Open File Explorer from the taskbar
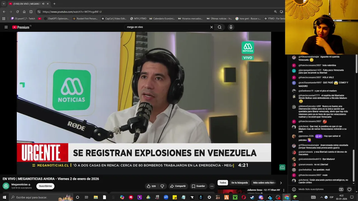This screenshot has height=201, width=358. click(96, 197)
